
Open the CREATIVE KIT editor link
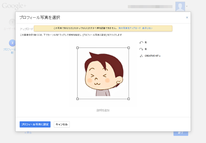pos(153,56)
